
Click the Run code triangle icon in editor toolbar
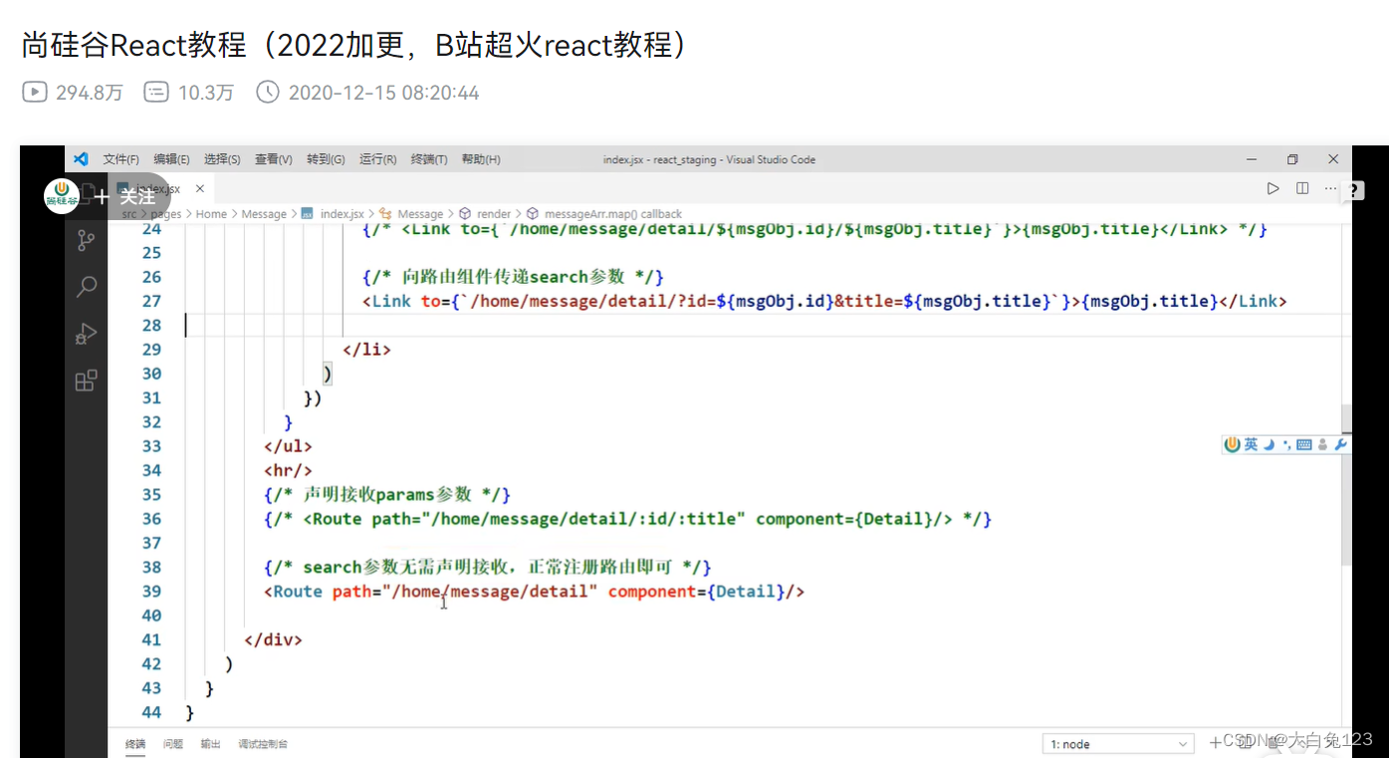(1273, 188)
